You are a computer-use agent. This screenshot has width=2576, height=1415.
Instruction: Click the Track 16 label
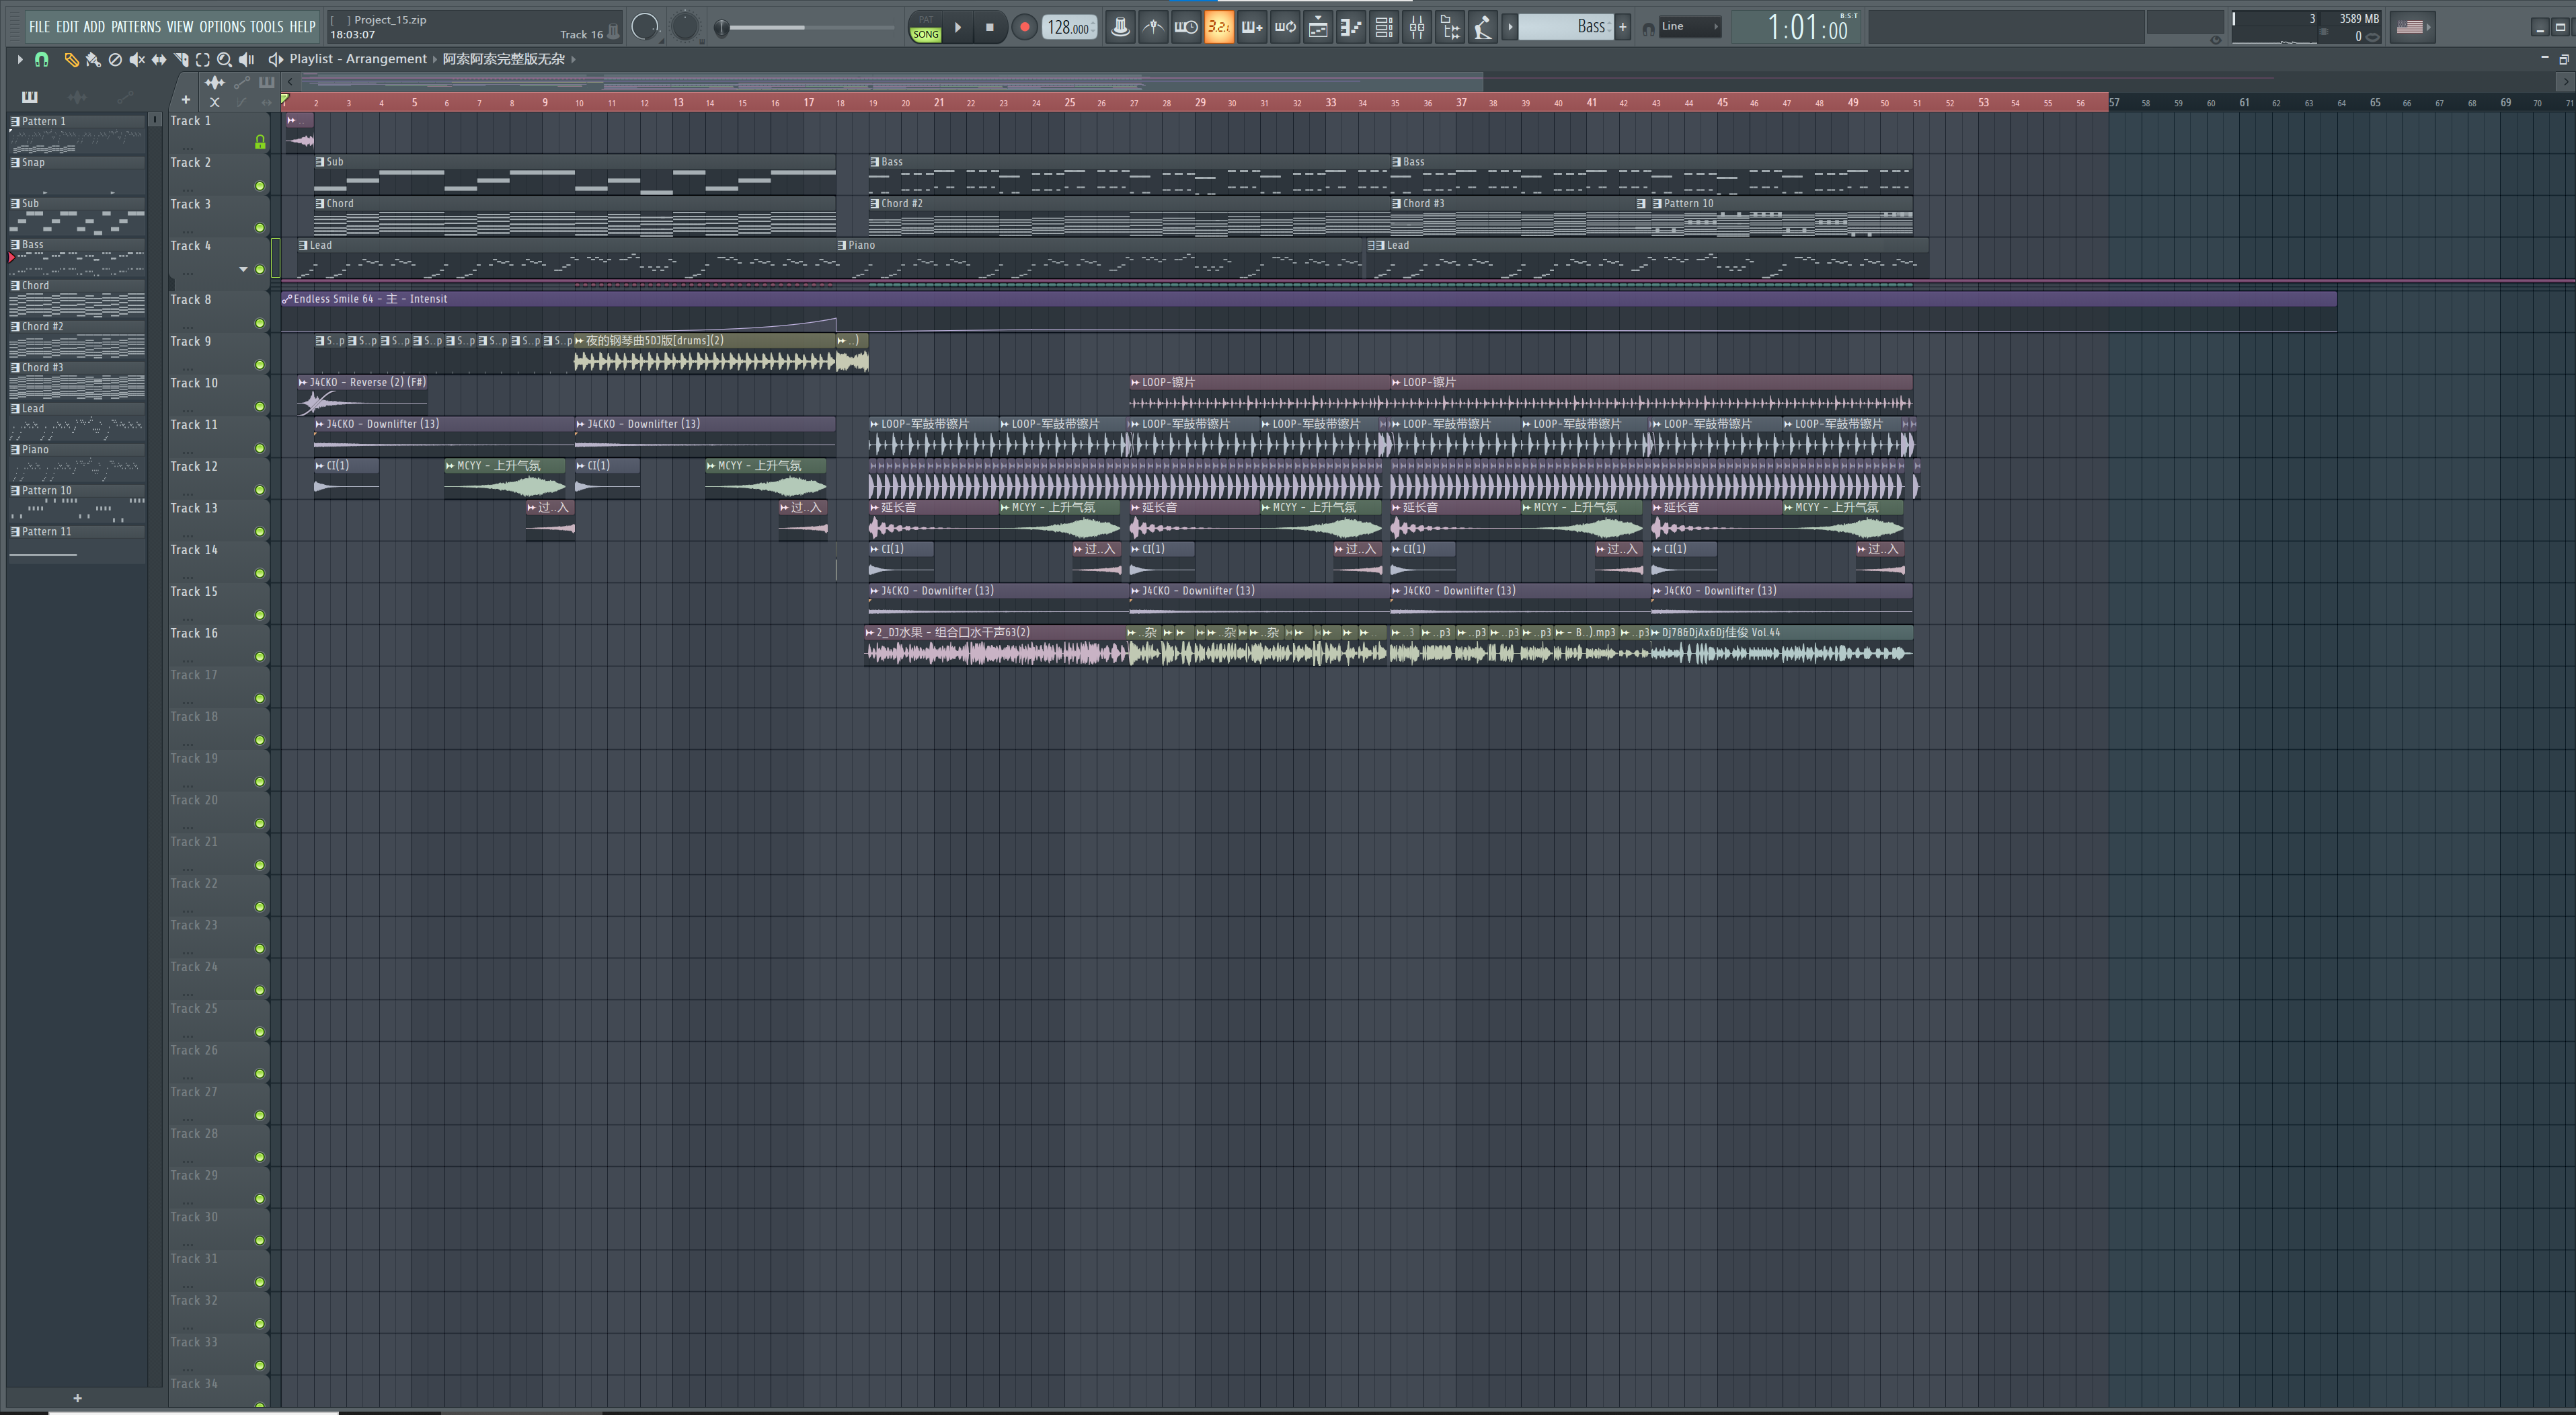coord(194,633)
